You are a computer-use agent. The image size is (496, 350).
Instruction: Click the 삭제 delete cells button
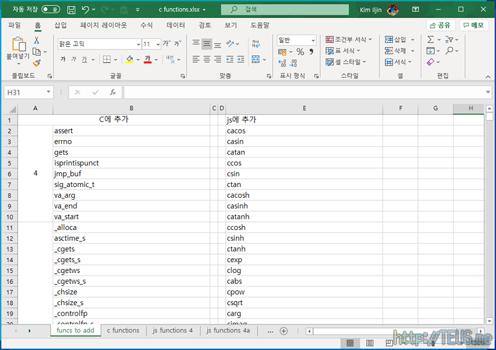[395, 51]
